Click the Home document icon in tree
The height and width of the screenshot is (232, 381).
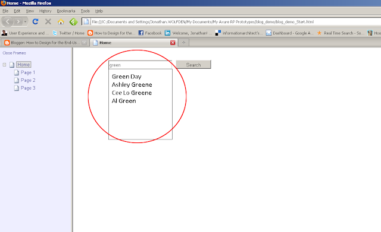12,65
